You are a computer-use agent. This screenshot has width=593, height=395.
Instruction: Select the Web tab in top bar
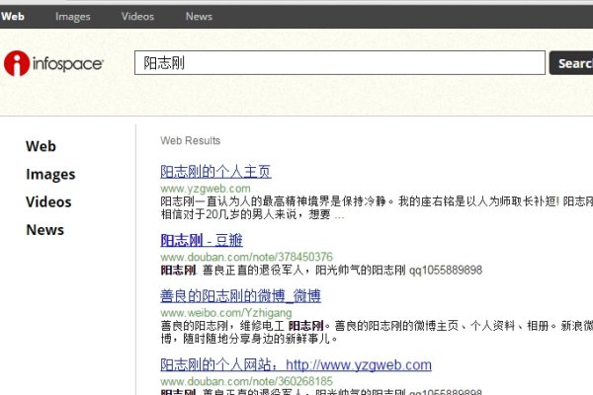coord(13,16)
